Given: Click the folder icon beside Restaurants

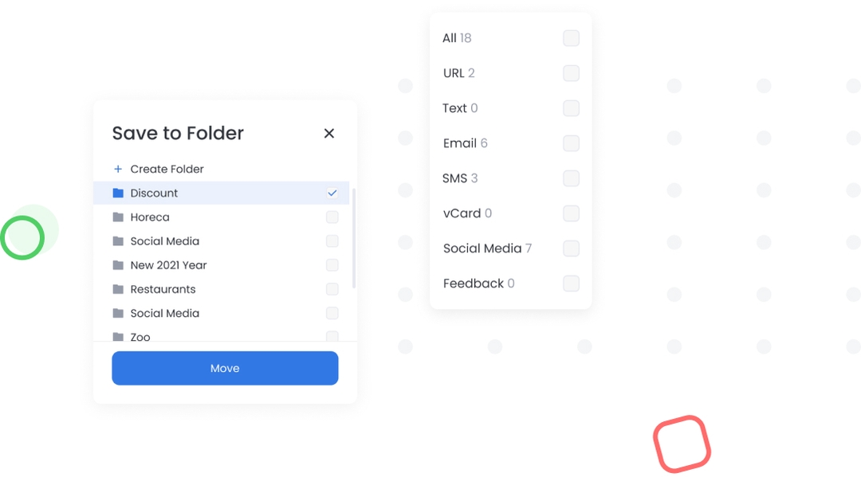Looking at the screenshot, I should pos(118,289).
